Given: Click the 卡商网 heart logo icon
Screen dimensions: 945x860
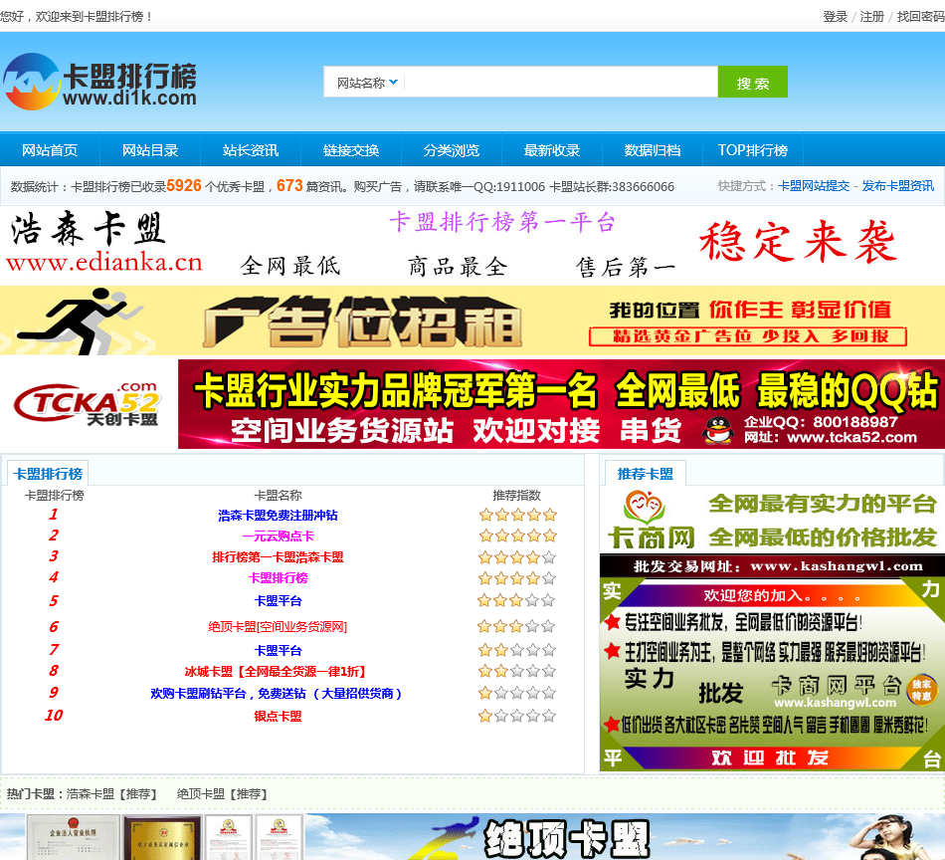Looking at the screenshot, I should click(x=644, y=507).
